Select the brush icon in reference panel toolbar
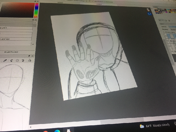 pos(5,60)
